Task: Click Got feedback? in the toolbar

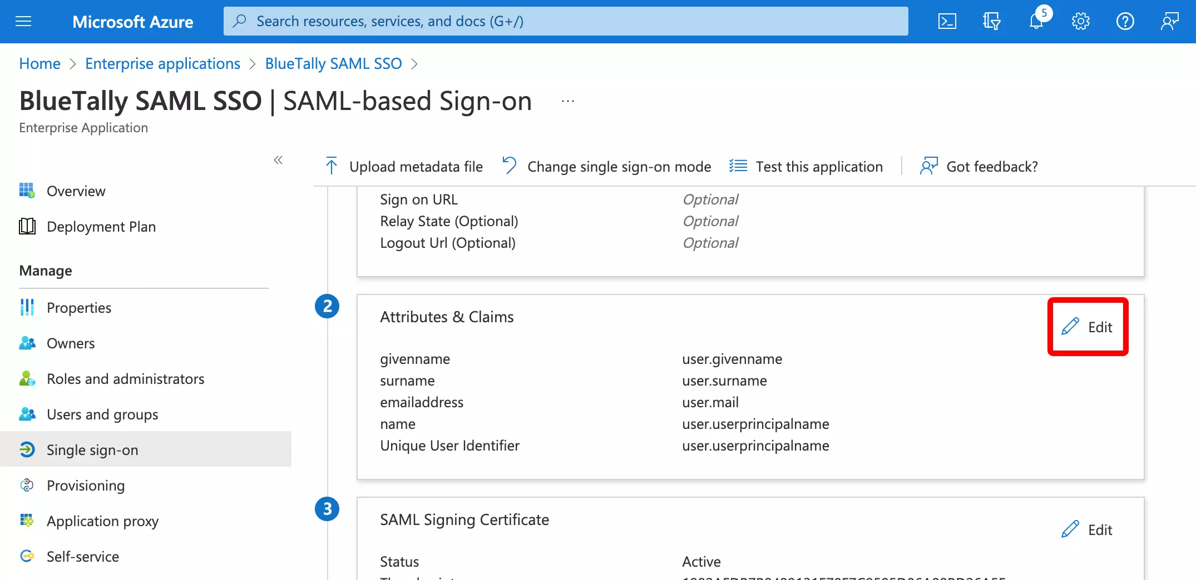Action: tap(979, 166)
